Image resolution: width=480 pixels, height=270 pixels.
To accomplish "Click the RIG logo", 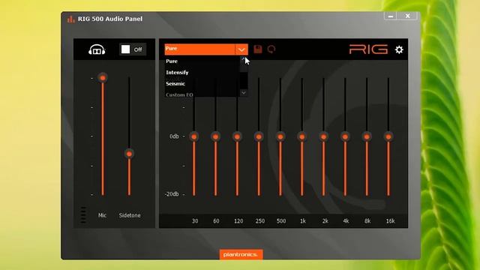I will click(368, 49).
